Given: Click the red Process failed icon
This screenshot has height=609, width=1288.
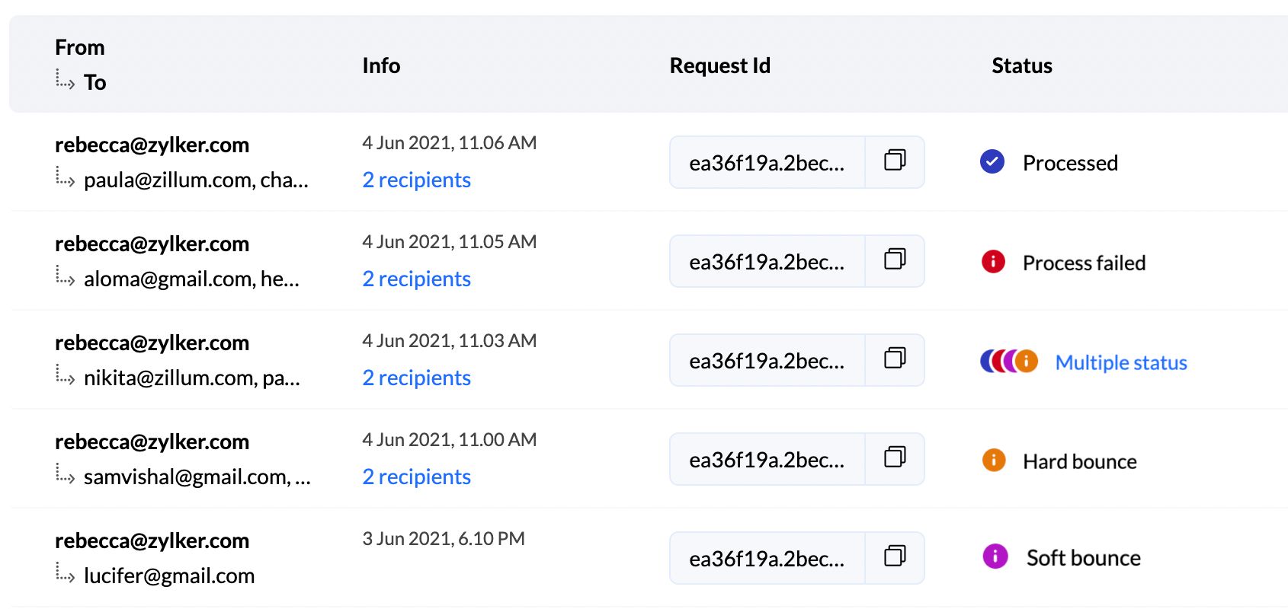Looking at the screenshot, I should (x=993, y=262).
